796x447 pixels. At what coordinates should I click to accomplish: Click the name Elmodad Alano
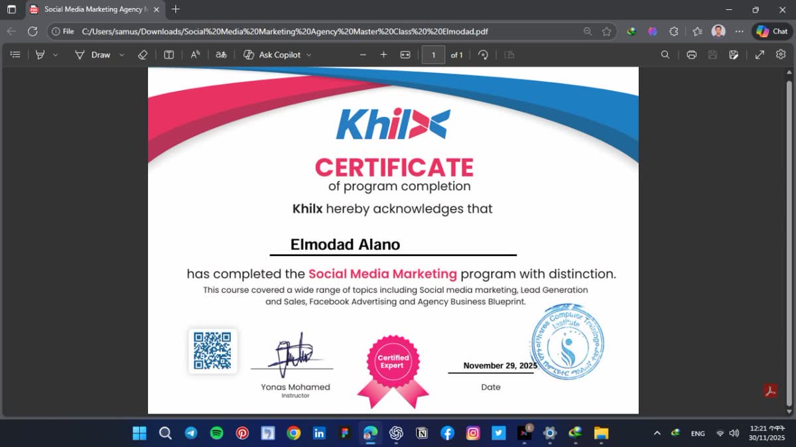pos(345,245)
